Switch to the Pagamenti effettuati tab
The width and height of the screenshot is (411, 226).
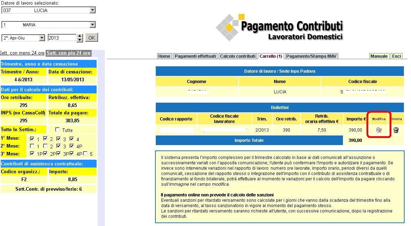point(195,56)
